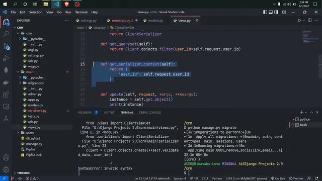322x181 pixels.
Task: Collapse the main folder
Action: [x=18, y=72]
